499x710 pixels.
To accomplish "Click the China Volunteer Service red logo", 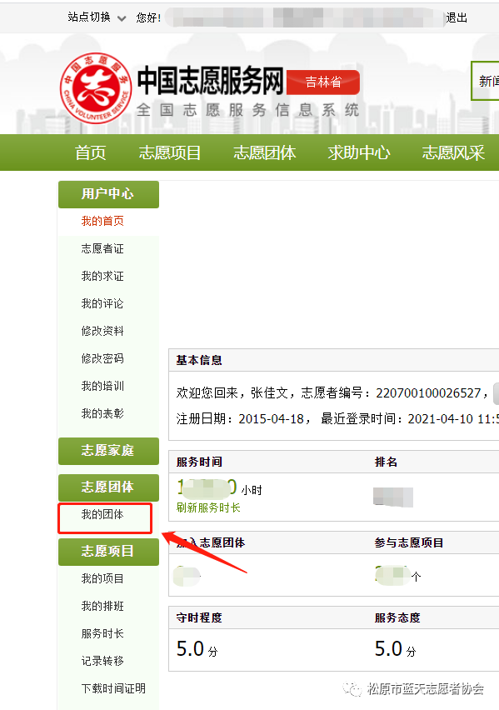I will [x=96, y=88].
